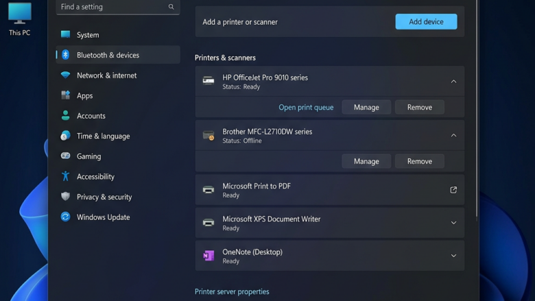Open This PC desktop icon
This screenshot has width=535, height=301.
point(19,19)
